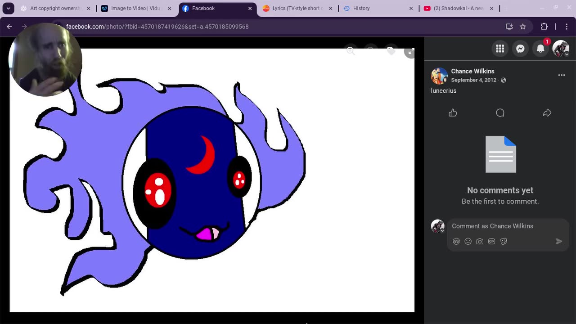Switch commenter via avatar beside comment box
The width and height of the screenshot is (576, 324).
(437, 226)
